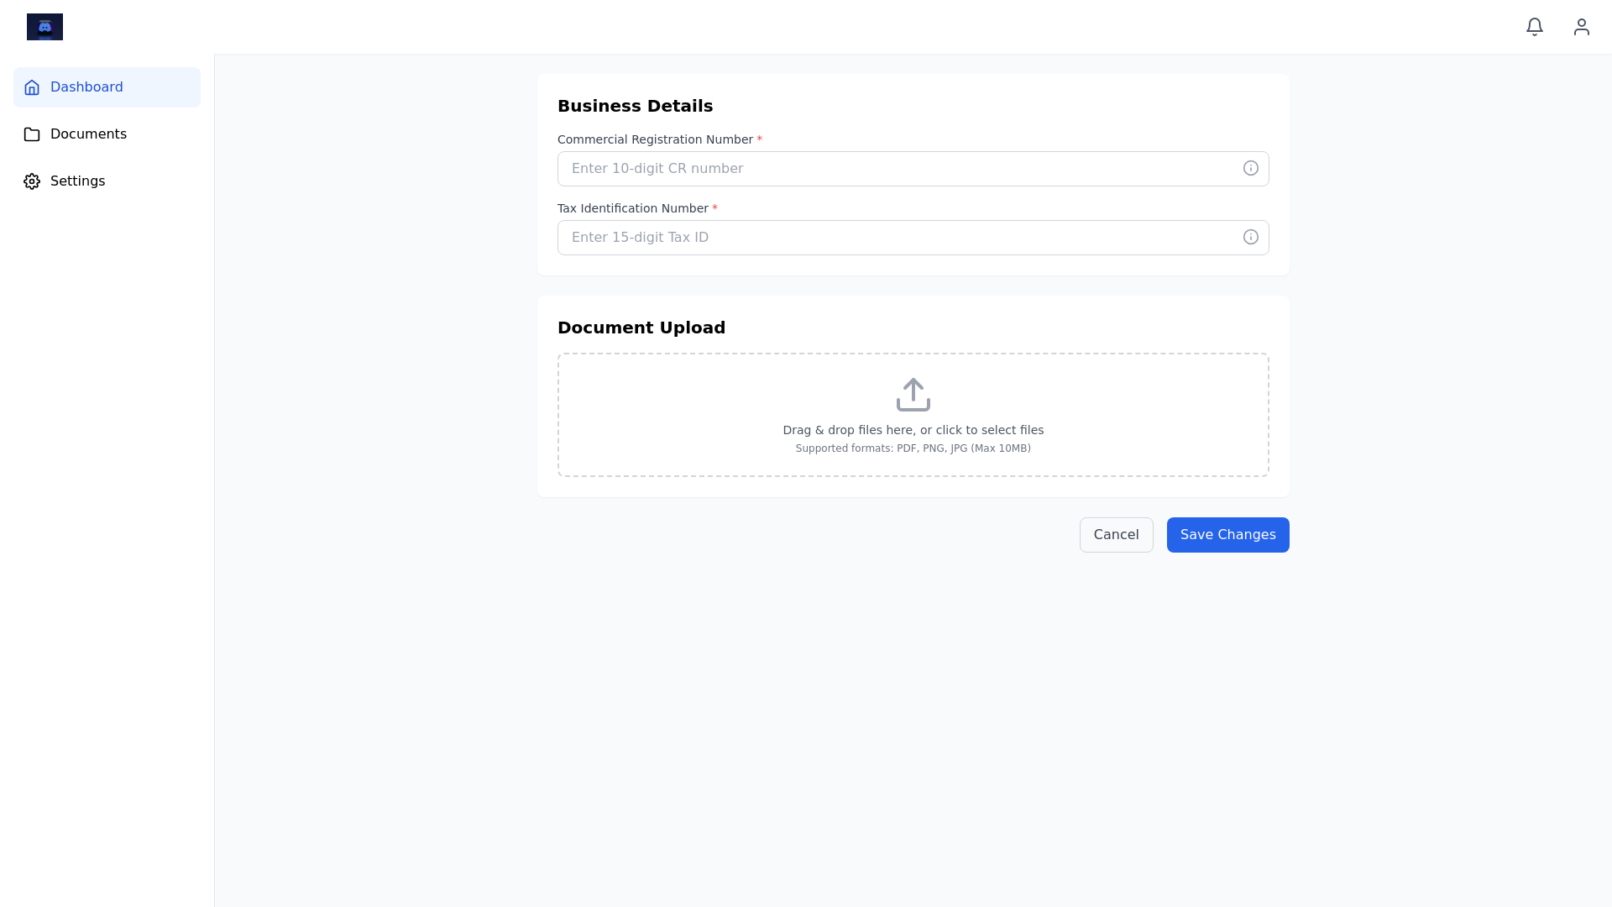1612x907 pixels.
Task: Click the supported formats text in upload zone
Action: point(913,448)
